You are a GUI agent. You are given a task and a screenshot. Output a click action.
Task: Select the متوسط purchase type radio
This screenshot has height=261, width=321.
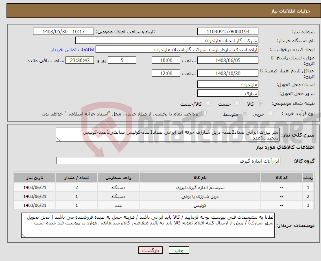(x=244, y=113)
